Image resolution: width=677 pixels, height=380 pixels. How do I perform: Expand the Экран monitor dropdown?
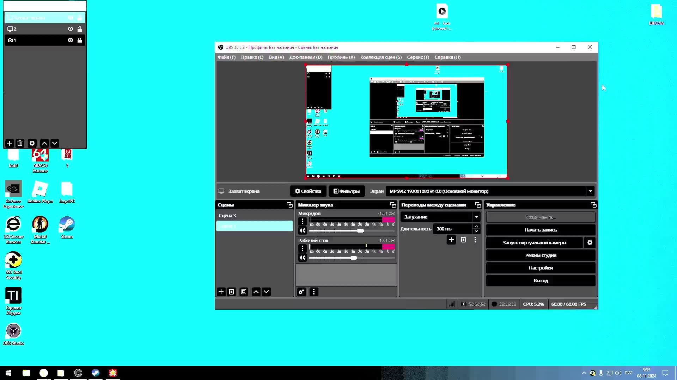click(x=590, y=191)
